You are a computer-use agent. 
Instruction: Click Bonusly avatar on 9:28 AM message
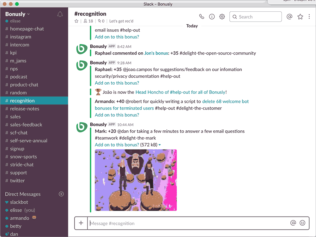82,66
